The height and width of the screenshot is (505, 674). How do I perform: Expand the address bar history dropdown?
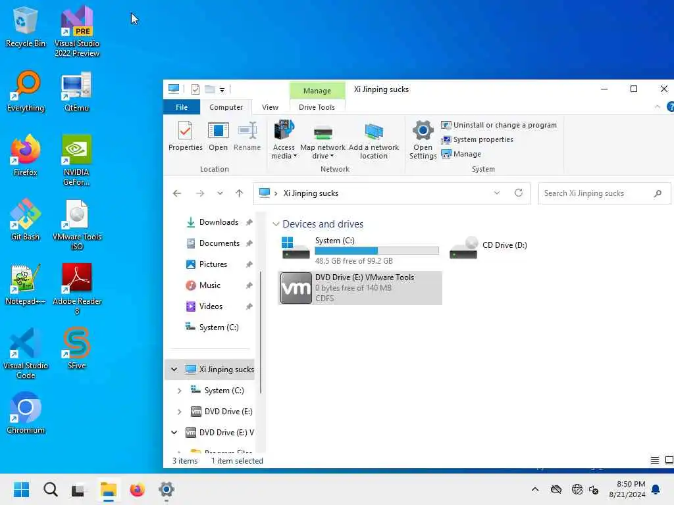[497, 193]
